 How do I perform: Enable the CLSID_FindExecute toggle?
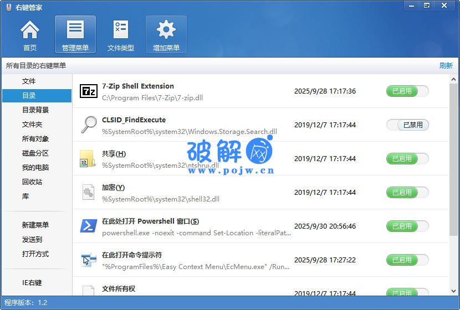click(x=407, y=125)
